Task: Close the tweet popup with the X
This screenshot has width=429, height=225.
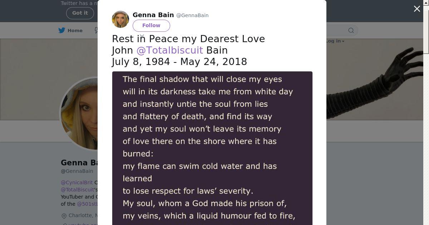Action: [417, 9]
